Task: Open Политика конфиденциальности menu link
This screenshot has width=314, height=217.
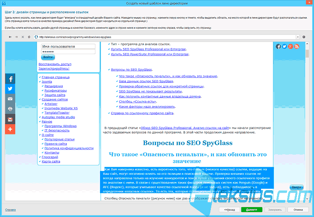Action: tap(69, 148)
